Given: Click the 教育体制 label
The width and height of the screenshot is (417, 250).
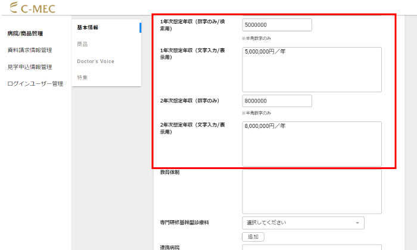Looking at the screenshot, I should [x=170, y=172].
